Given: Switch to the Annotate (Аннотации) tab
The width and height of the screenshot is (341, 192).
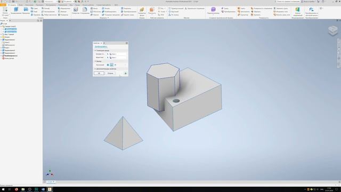Looking at the screenshot, I should pos(29,5).
